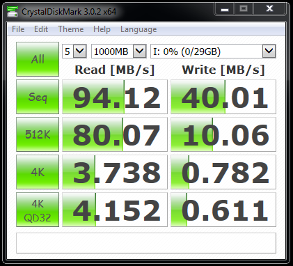Run all benchmarks with All button
Image resolution: width=293 pixels, height=266 pixels.
click(x=38, y=59)
